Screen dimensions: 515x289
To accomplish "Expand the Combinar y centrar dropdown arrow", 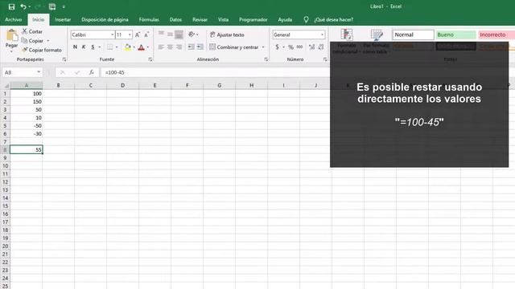I will click(x=263, y=47).
